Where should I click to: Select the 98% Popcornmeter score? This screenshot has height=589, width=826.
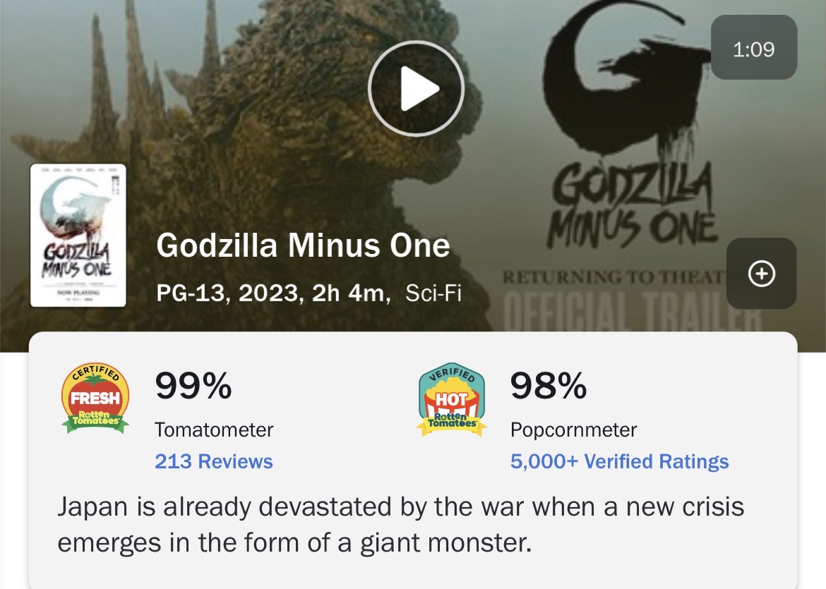pos(548,386)
